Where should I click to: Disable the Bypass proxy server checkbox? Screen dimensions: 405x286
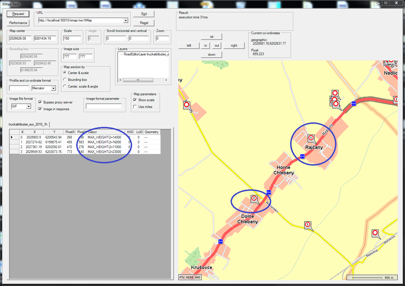(x=40, y=102)
